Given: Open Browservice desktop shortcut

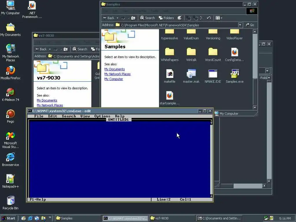Looking at the screenshot, I should click(x=10, y=160).
